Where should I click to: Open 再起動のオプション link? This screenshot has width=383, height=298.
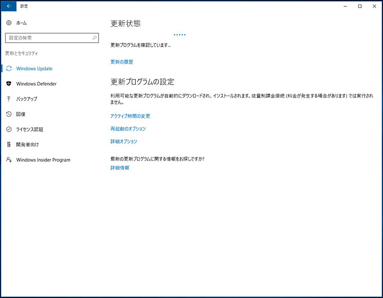(x=128, y=129)
